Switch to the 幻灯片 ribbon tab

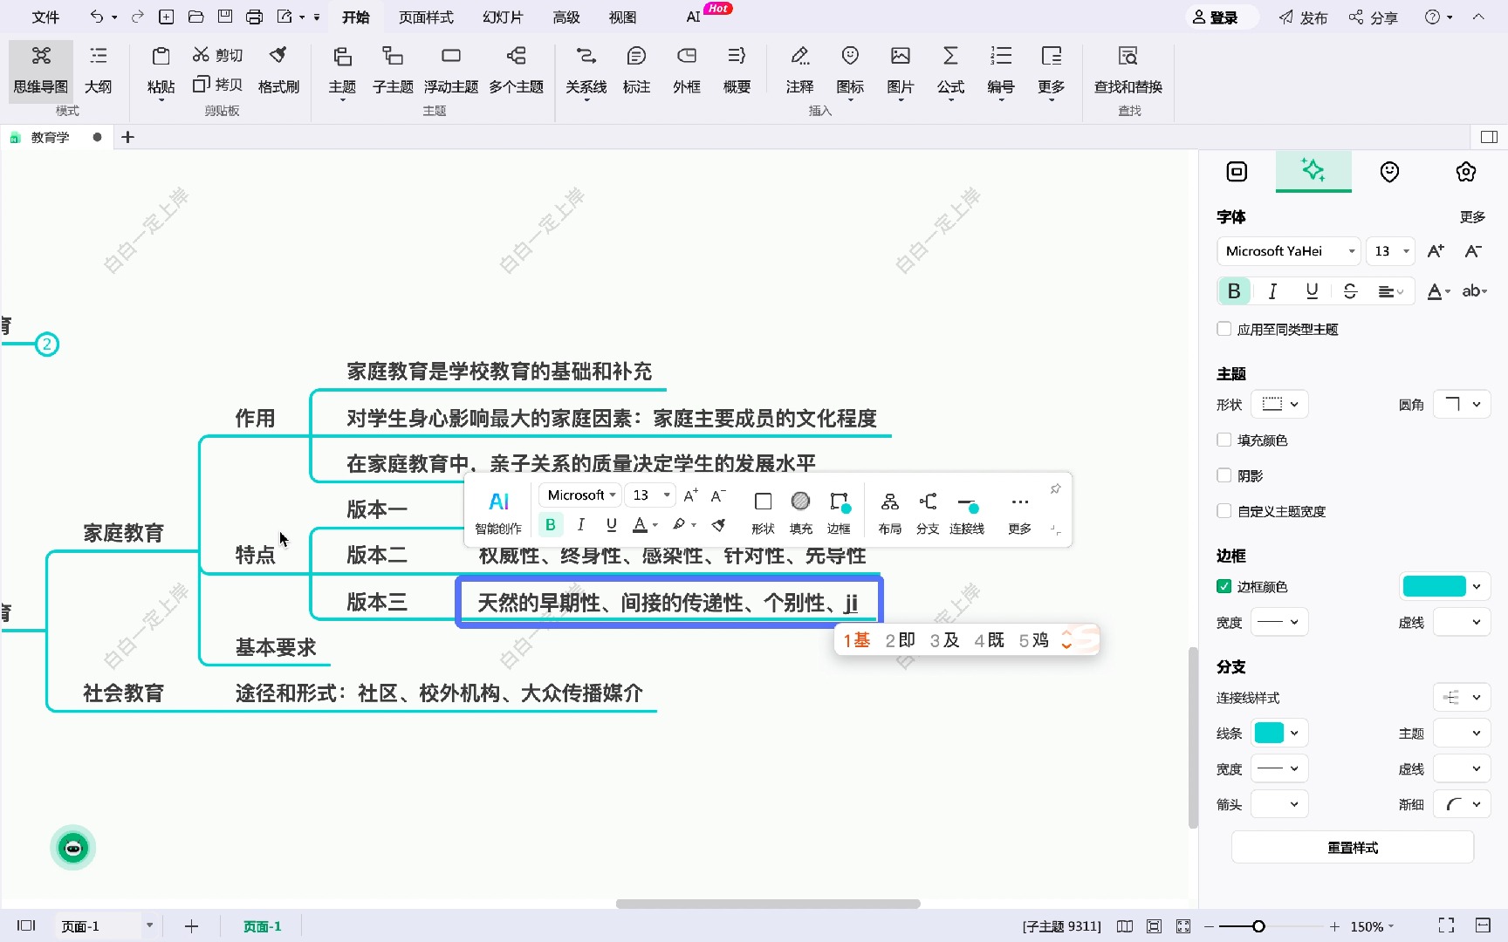coord(503,17)
